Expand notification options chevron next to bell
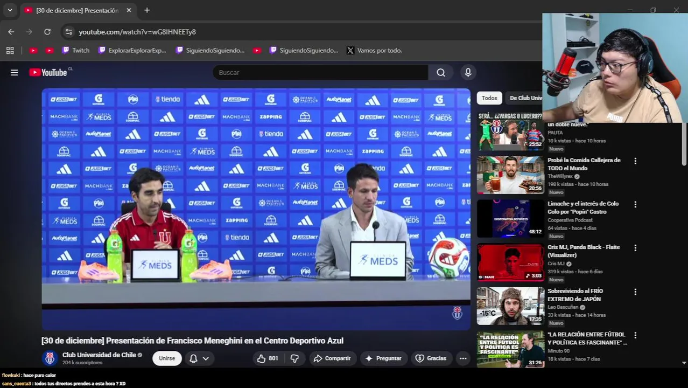This screenshot has width=688, height=388. (x=206, y=358)
